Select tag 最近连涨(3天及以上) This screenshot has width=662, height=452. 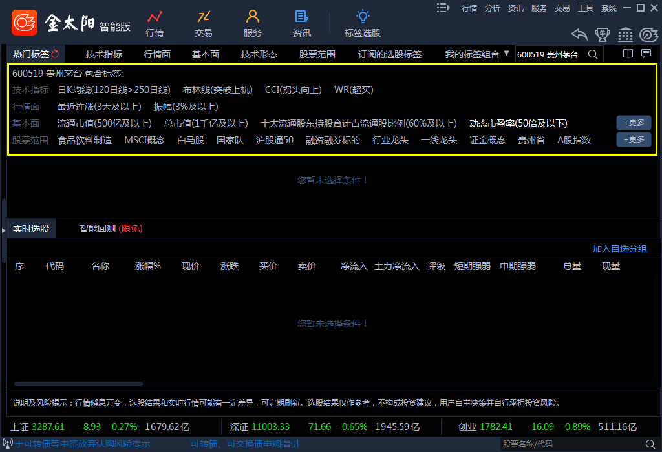point(99,107)
